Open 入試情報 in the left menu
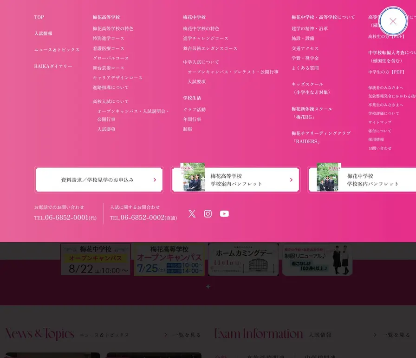The height and width of the screenshot is (358, 416). (43, 33)
